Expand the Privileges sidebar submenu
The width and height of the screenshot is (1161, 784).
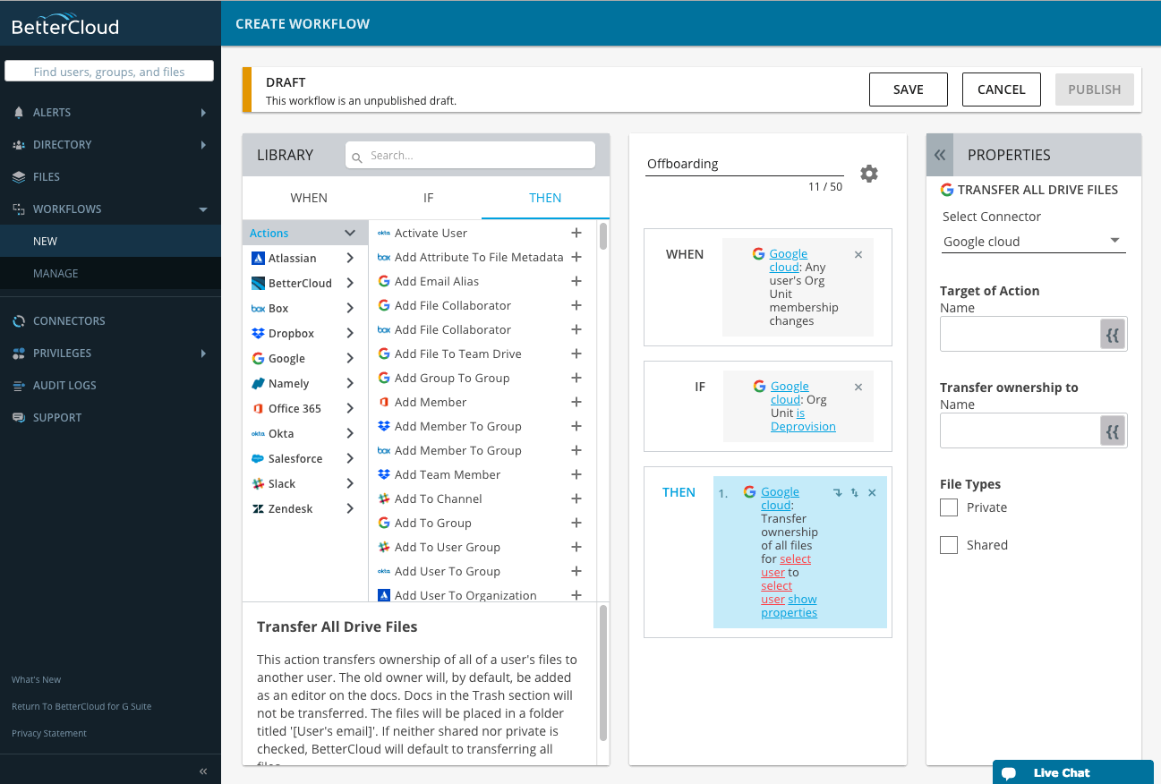[203, 354]
